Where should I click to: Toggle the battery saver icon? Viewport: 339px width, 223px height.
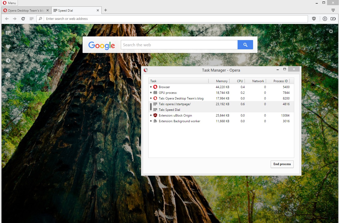pyautogui.click(x=333, y=19)
